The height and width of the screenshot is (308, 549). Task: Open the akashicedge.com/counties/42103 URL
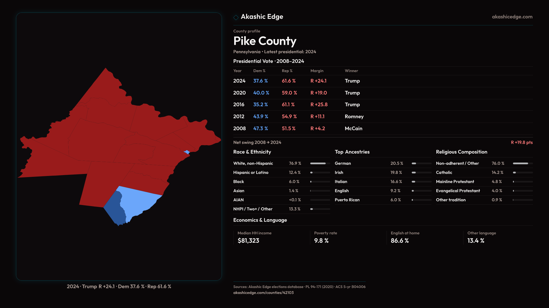tap(263, 293)
